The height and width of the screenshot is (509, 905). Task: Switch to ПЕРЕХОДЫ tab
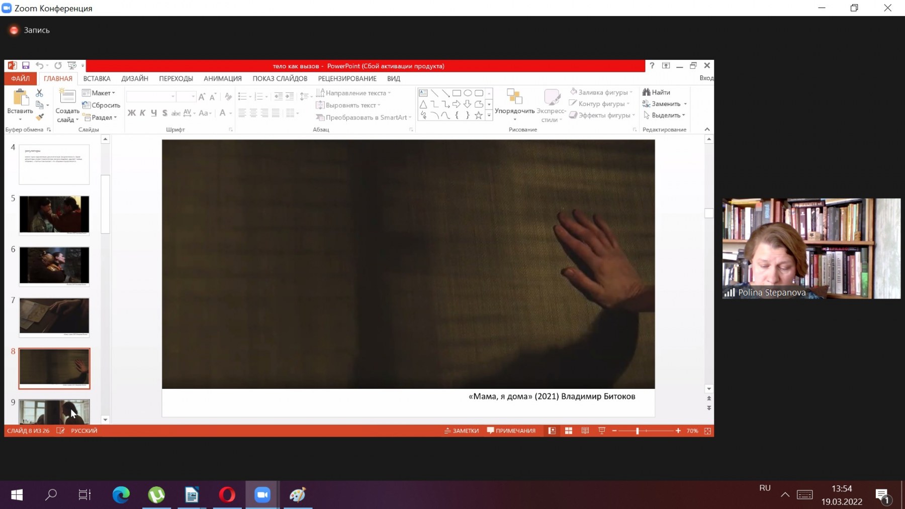click(176, 78)
